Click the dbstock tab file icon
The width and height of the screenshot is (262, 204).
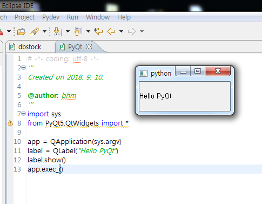point(12,47)
